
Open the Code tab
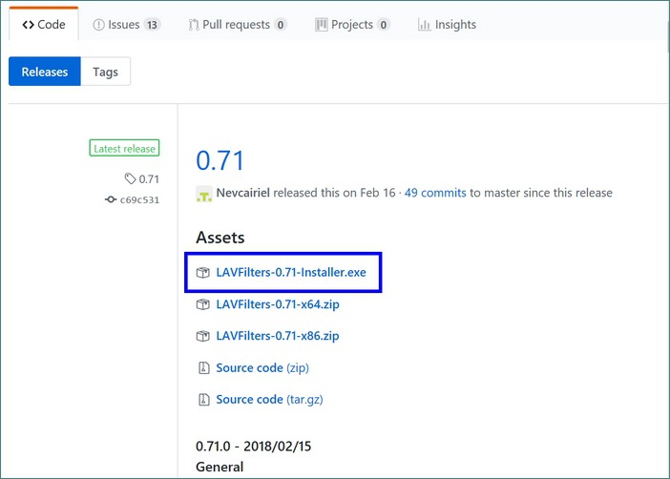(x=44, y=25)
